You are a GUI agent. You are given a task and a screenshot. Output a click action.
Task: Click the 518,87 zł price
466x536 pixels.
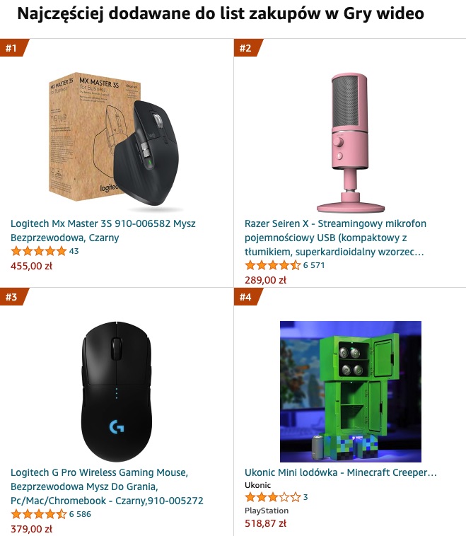[265, 523]
